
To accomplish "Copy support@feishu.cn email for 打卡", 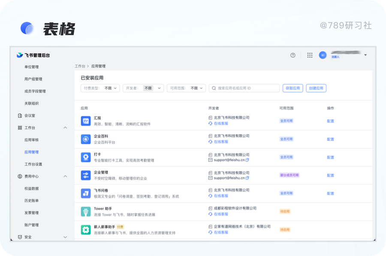I will pyautogui.click(x=247, y=160).
